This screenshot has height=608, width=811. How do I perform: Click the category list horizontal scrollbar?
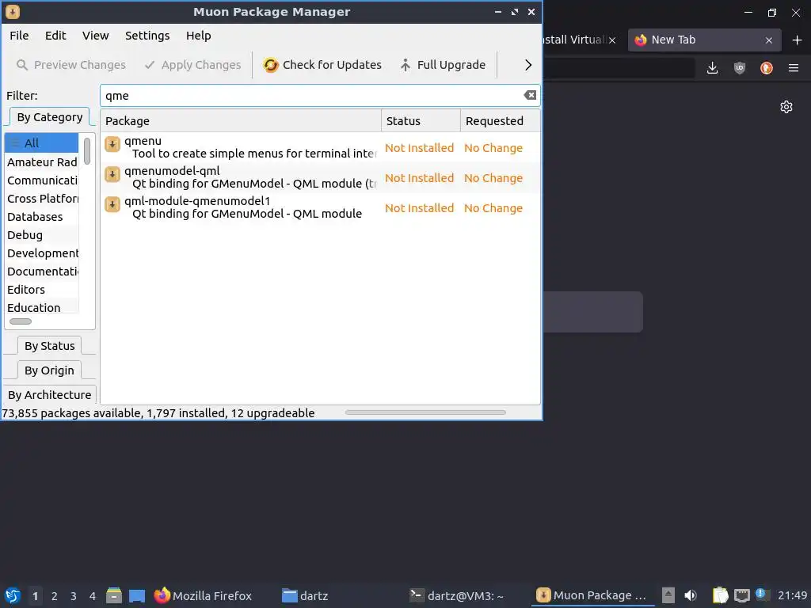(x=21, y=321)
